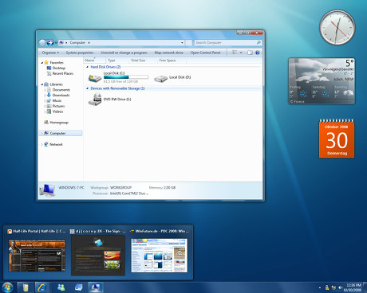Expand the Network tree arrow
The width and height of the screenshot is (367, 293).
41,145
